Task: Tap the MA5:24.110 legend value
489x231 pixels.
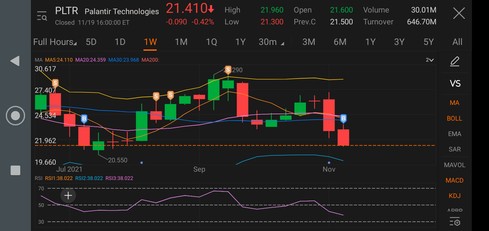Action: coord(59,60)
